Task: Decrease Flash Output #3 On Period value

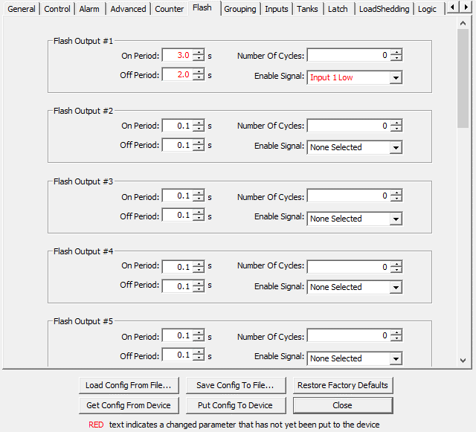Action: tap(198, 200)
